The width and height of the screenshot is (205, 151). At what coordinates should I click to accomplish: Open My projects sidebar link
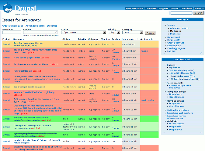tap(174, 40)
